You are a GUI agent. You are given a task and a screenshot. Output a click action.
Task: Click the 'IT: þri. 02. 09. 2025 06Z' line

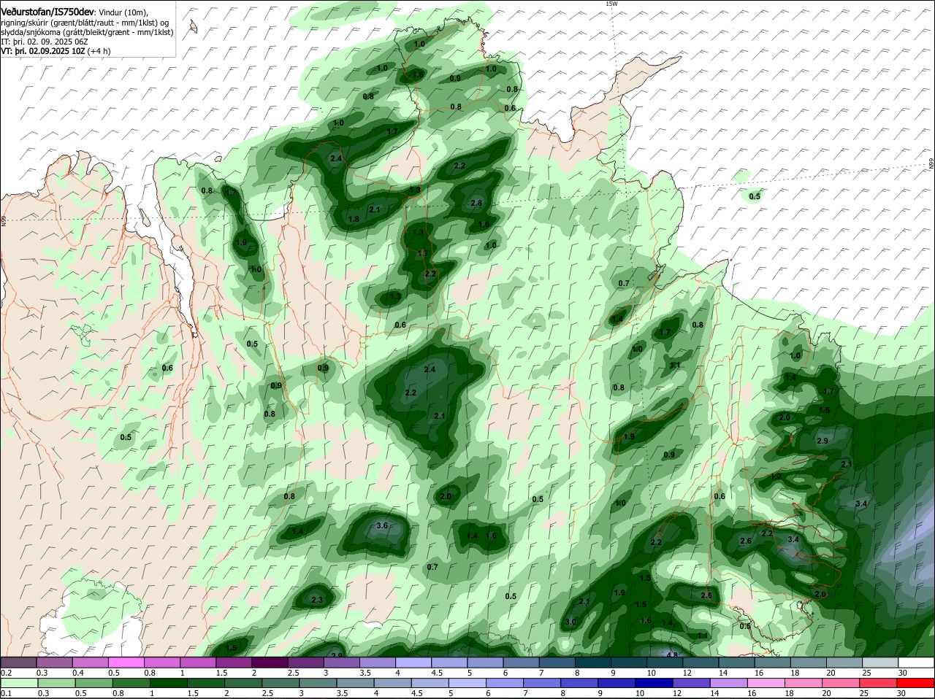coord(46,42)
